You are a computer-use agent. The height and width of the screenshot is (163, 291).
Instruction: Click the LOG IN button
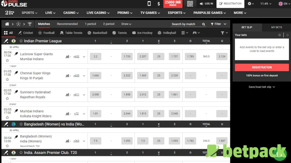pyautogui.click(x=206, y=4)
